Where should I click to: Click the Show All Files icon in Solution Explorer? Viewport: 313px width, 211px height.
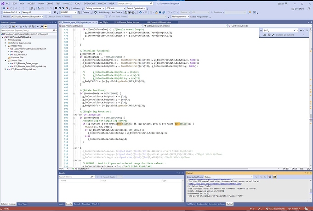point(33,27)
